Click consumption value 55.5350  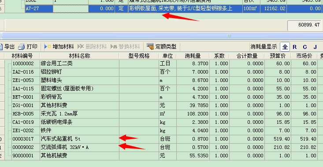point(199,156)
